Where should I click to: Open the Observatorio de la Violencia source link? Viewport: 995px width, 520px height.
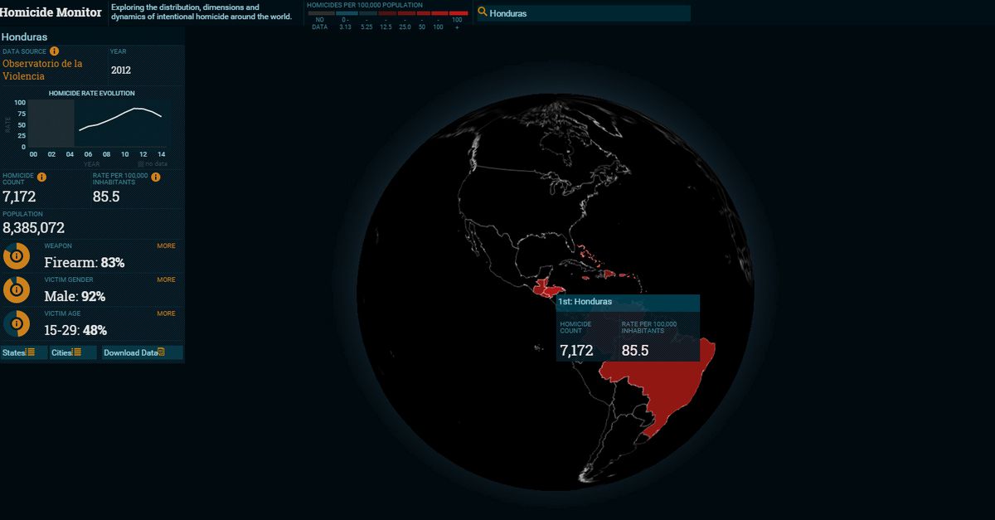pyautogui.click(x=42, y=70)
